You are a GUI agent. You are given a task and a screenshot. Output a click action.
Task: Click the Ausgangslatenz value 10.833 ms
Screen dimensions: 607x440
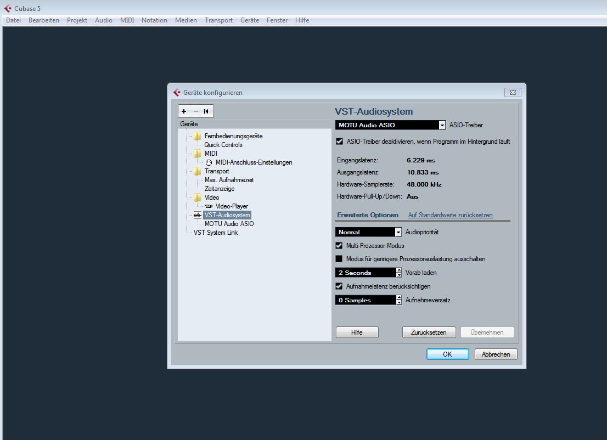tap(423, 172)
